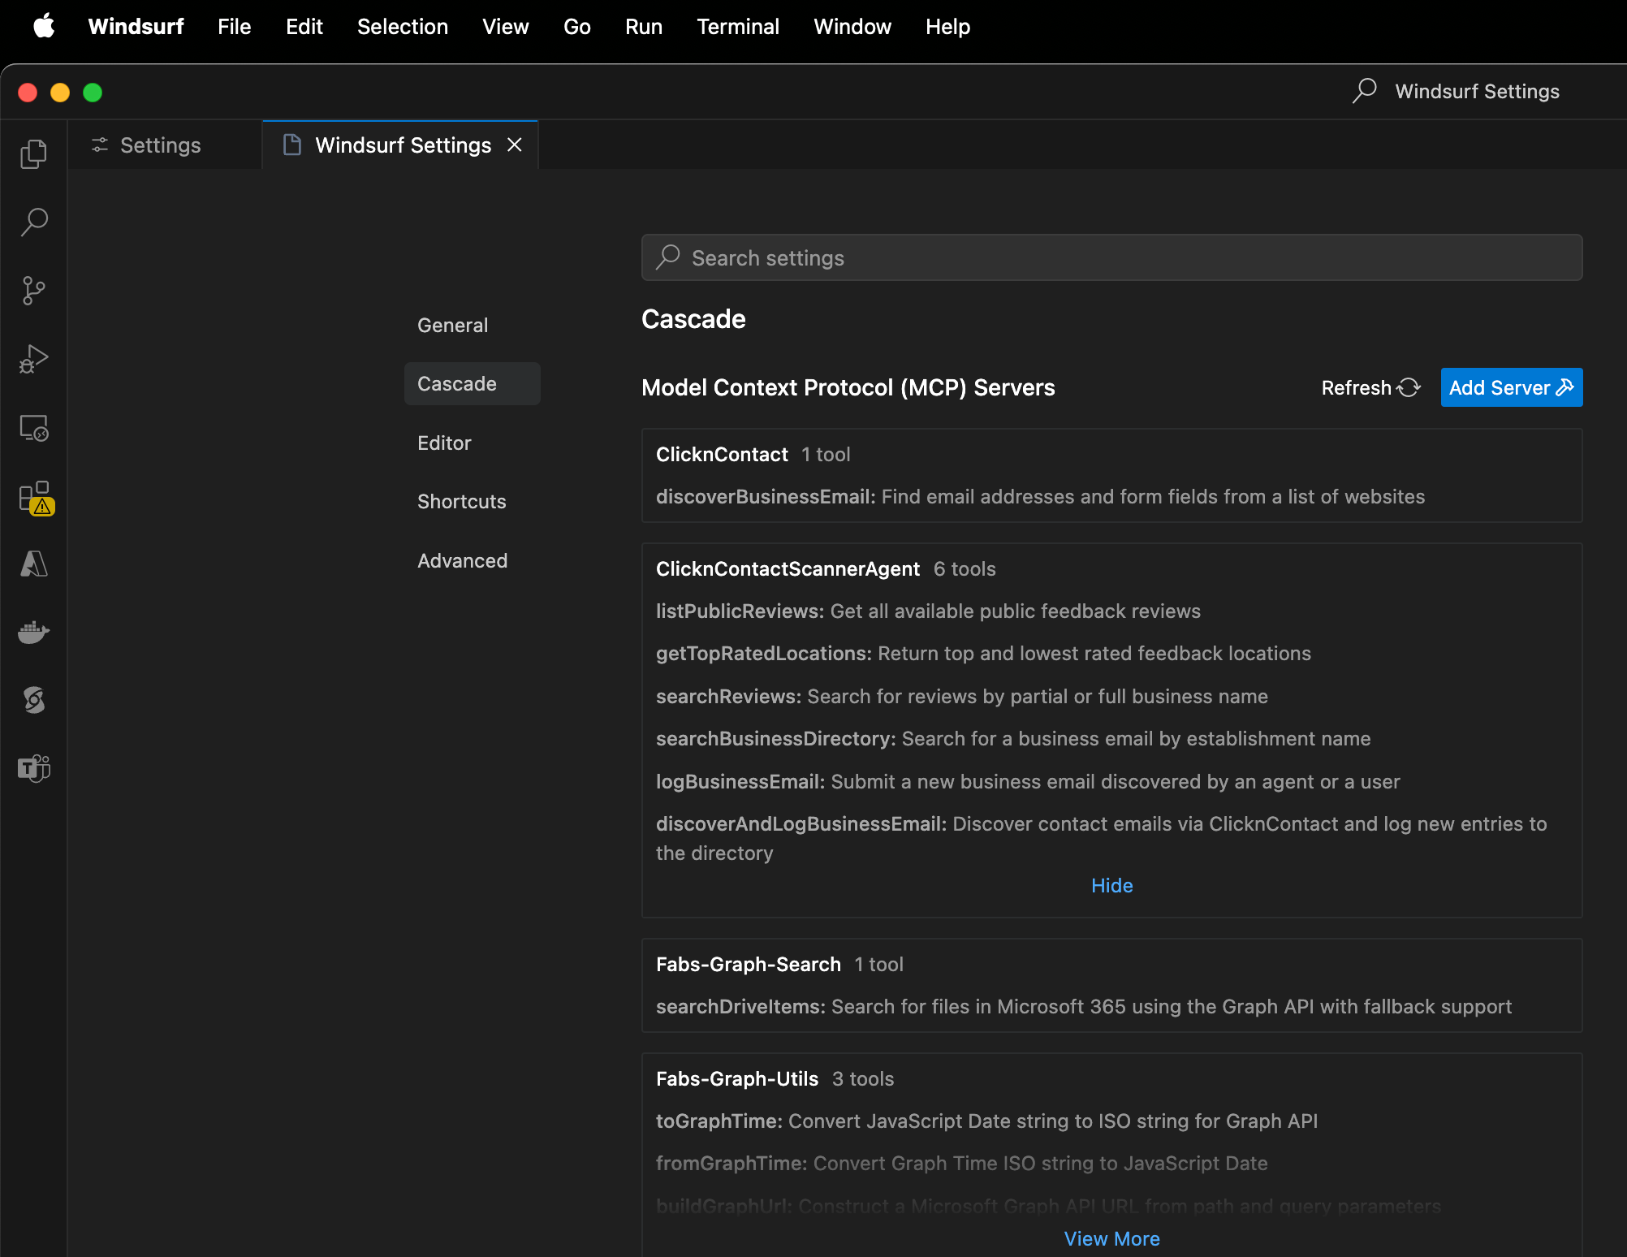
Task: Open the File menu
Action: coord(234,26)
